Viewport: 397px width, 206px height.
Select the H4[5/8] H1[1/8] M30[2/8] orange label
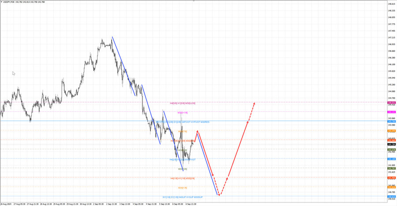(x=183, y=178)
